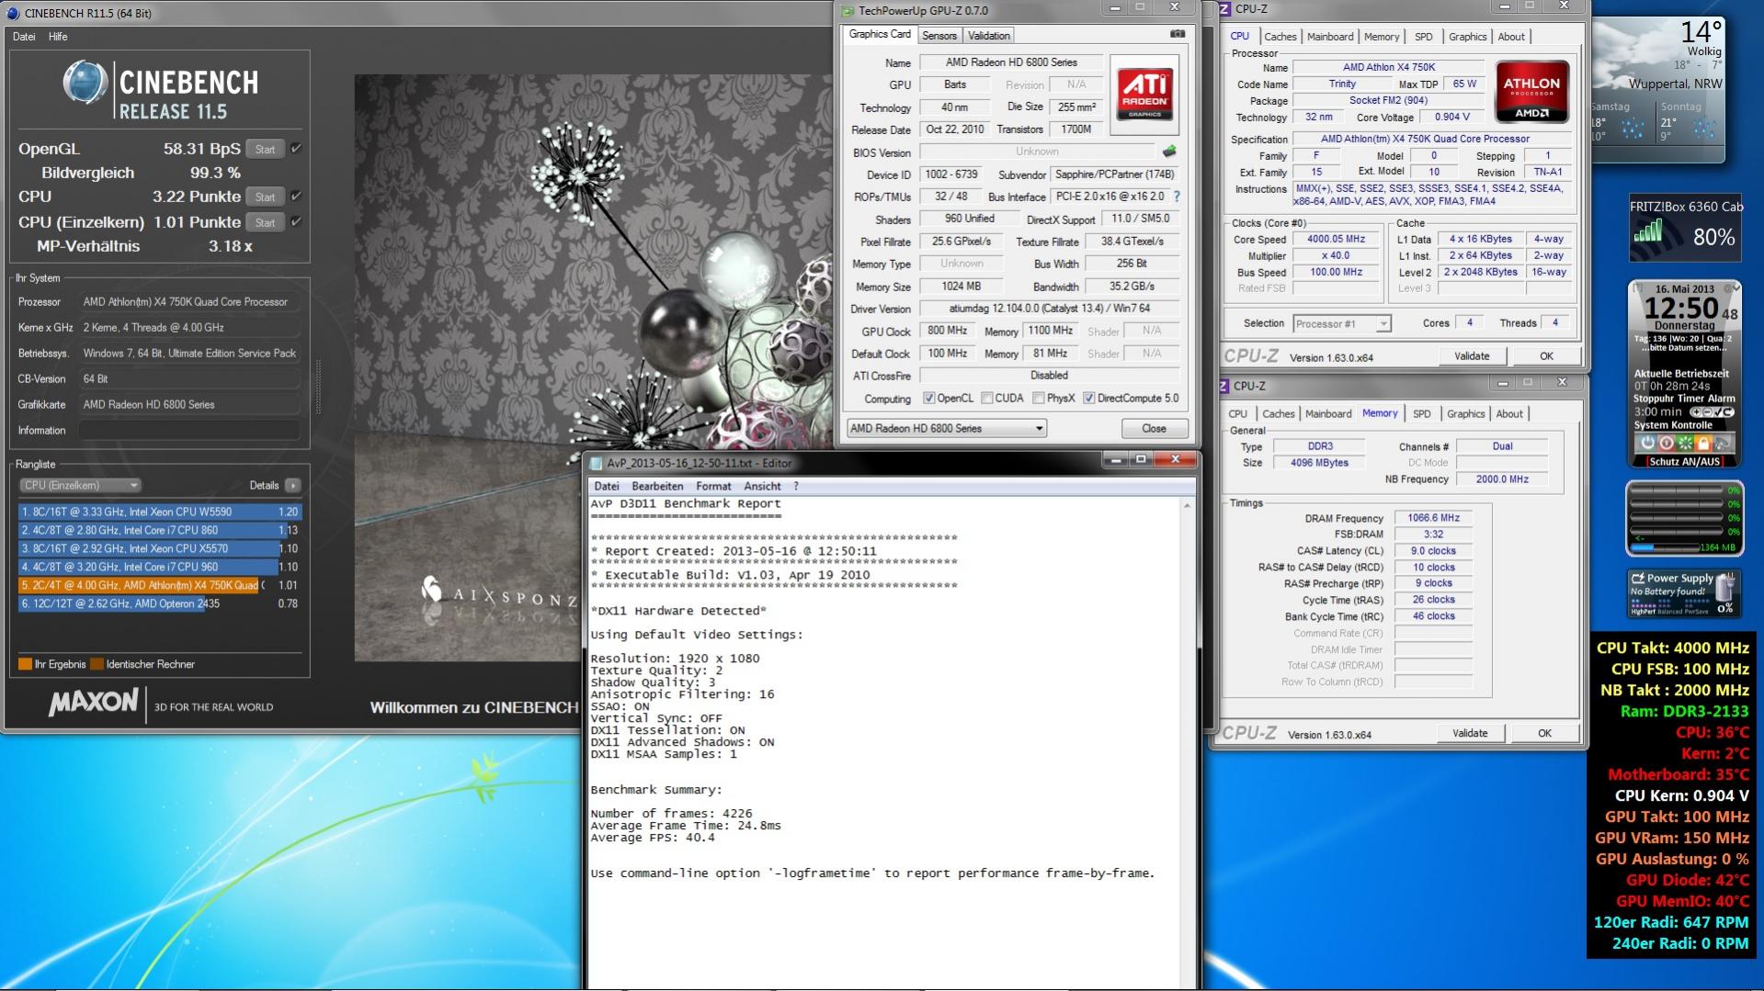Click the GPU-Z screenshot camera icon
The height and width of the screenshot is (991, 1764).
coord(1178,35)
